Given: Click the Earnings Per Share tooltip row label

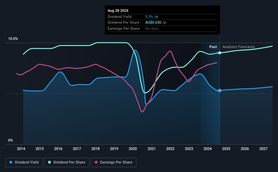Looking at the screenshot, I should [124, 28].
